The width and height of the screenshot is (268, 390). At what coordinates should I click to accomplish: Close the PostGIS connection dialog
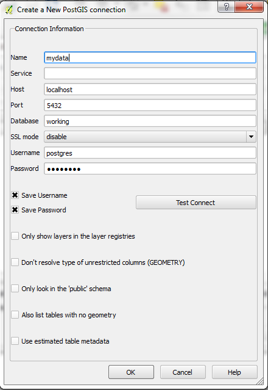(249, 7)
